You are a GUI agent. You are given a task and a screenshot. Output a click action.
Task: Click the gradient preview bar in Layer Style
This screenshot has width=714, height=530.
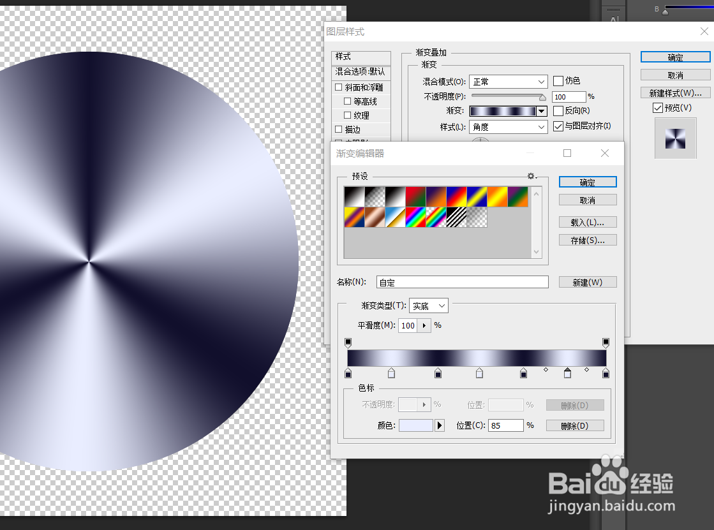coord(503,111)
